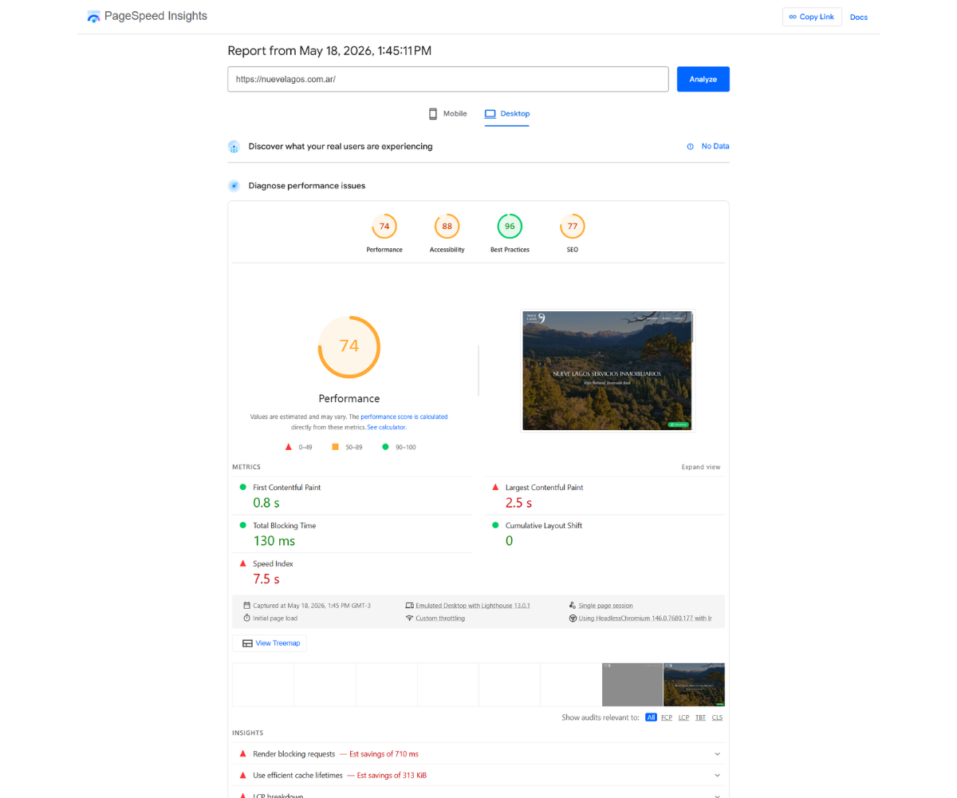Filter audits by CLS
957x798 pixels.
pyautogui.click(x=717, y=717)
